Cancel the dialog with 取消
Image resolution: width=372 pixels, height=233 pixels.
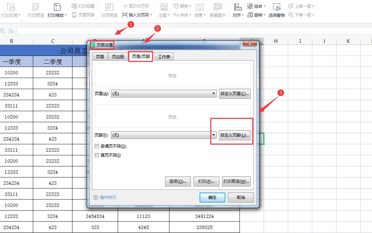241,197
